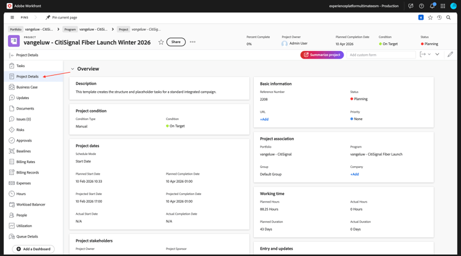Viewport: 461px width, 256px height.
Task: Click the program name vangeluw - CitiSignal Fiber Launch
Action: click(x=376, y=154)
